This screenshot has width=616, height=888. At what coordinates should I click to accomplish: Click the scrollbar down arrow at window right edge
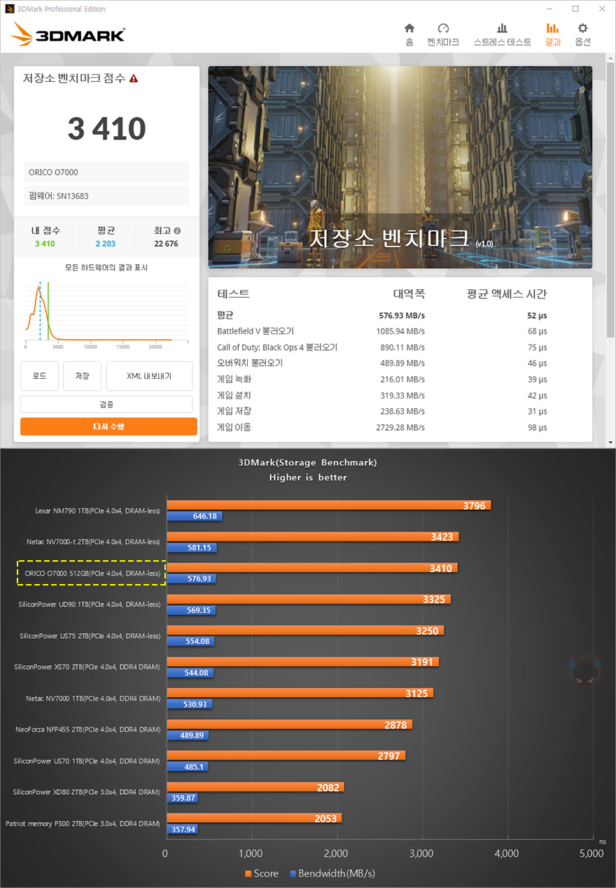point(610,442)
